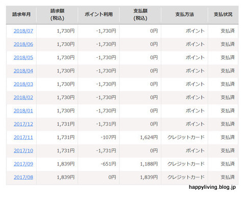The image size is (244, 197).
Task: Click ポイント payment method in the 2018/04 row
Action: click(x=195, y=71)
